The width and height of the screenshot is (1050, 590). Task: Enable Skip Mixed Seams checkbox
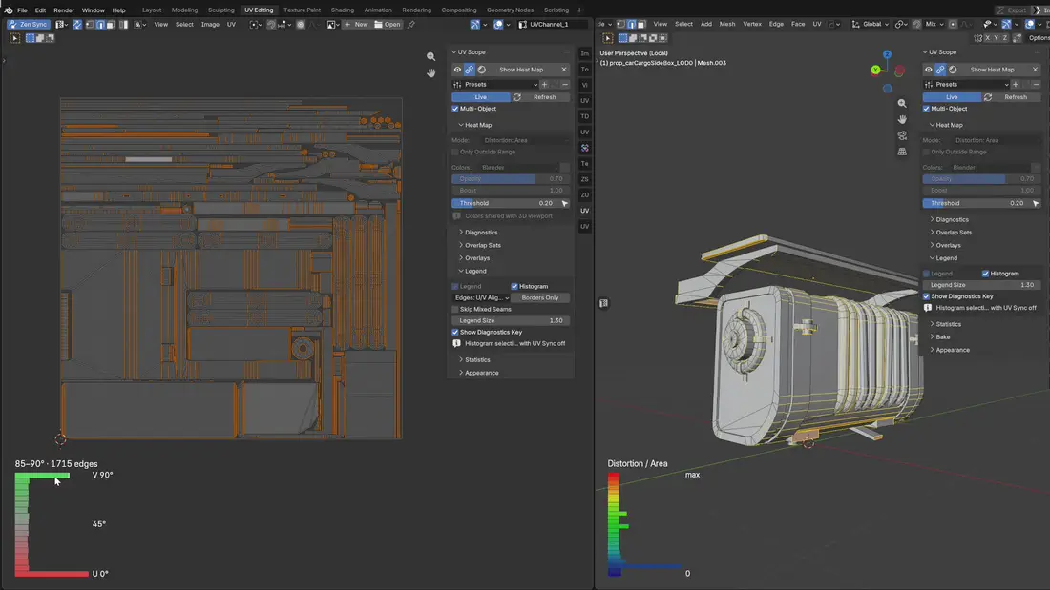click(x=455, y=309)
